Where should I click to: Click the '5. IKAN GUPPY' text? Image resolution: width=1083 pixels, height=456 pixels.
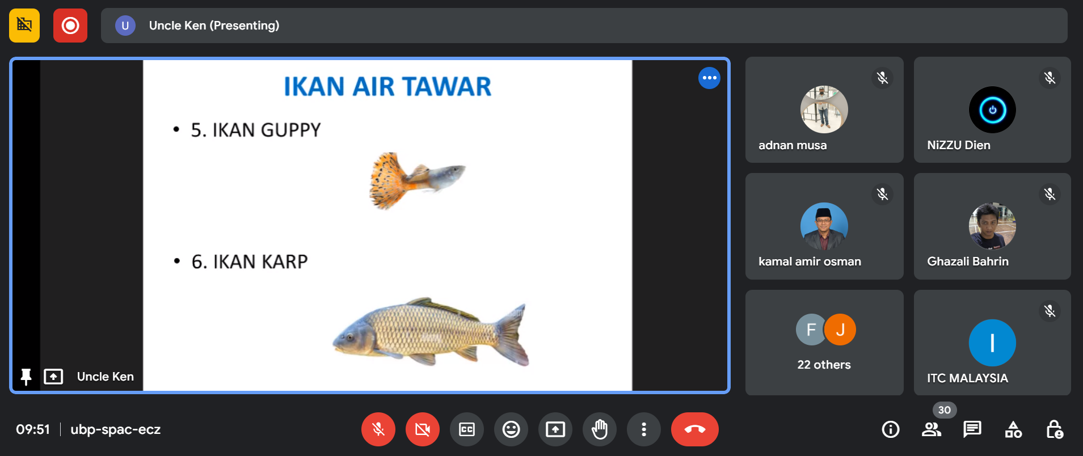(256, 130)
